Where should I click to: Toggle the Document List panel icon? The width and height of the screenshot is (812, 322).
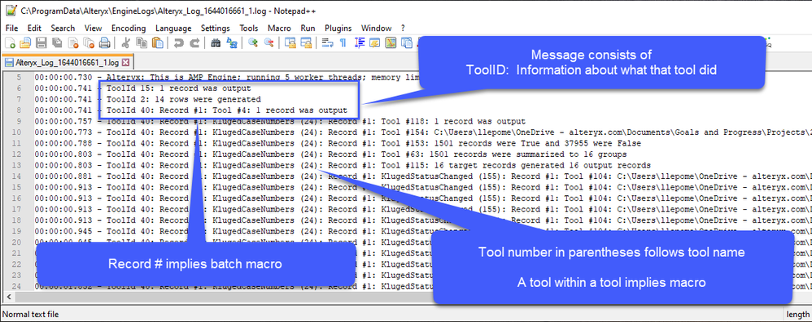pyautogui.click(x=407, y=43)
